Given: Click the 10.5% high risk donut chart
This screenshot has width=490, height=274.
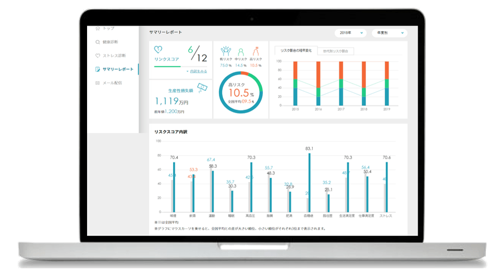Looking at the screenshot, I should [x=241, y=92].
